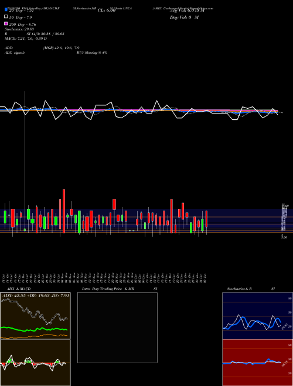Click the blue 20 Day legend swatch

tap(6, 9)
